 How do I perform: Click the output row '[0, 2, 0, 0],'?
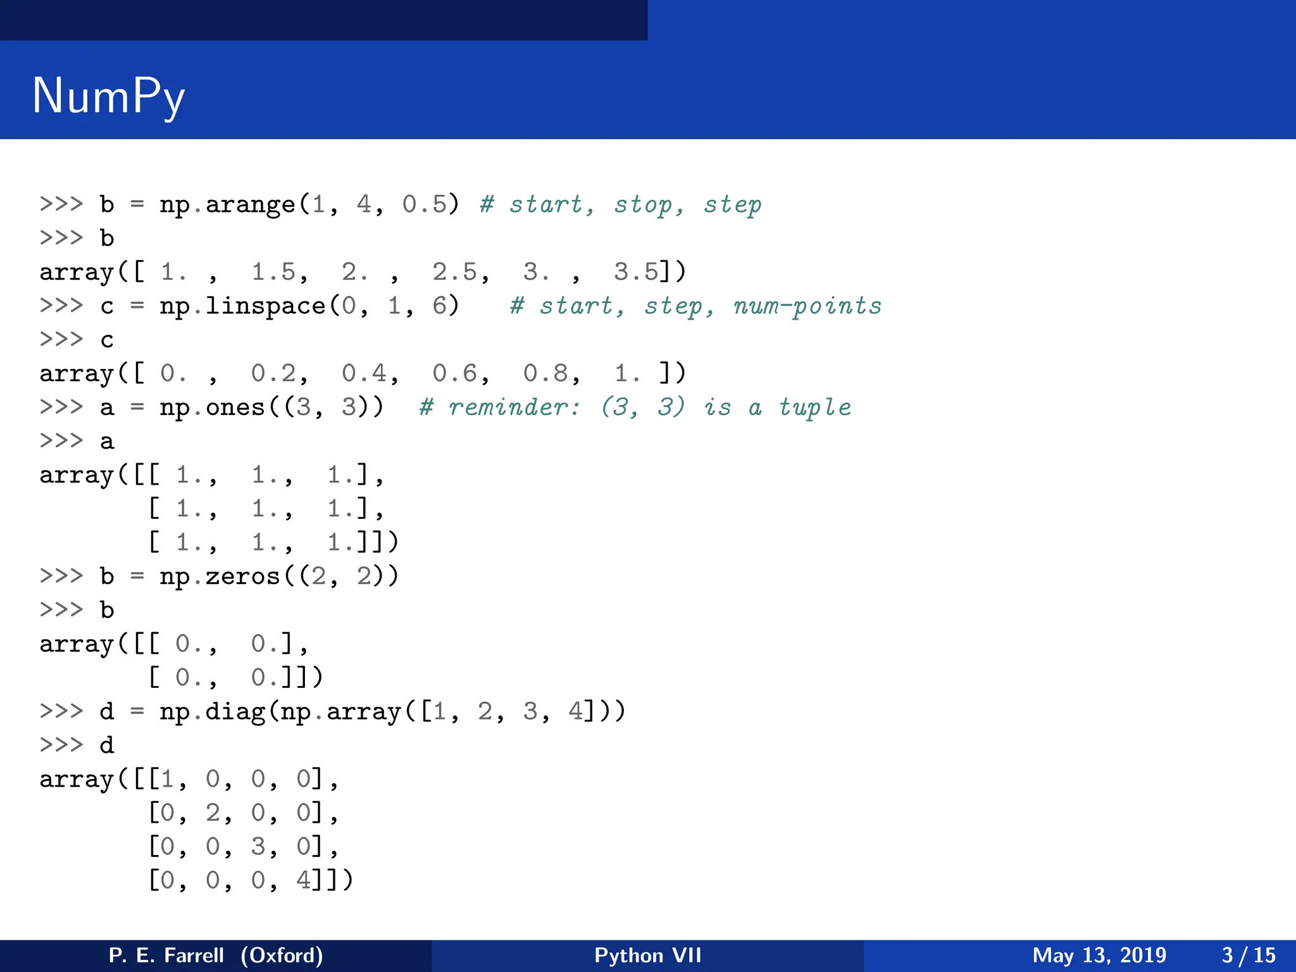click(x=243, y=813)
